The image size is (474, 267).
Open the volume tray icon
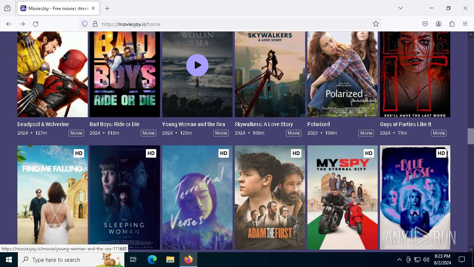click(426, 260)
